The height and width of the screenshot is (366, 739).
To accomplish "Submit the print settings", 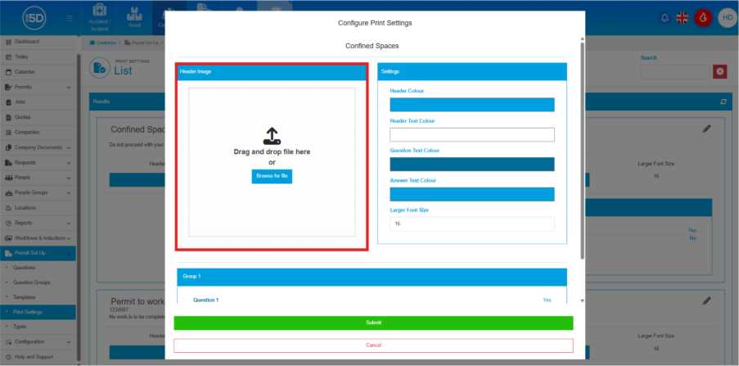I will [x=373, y=323].
